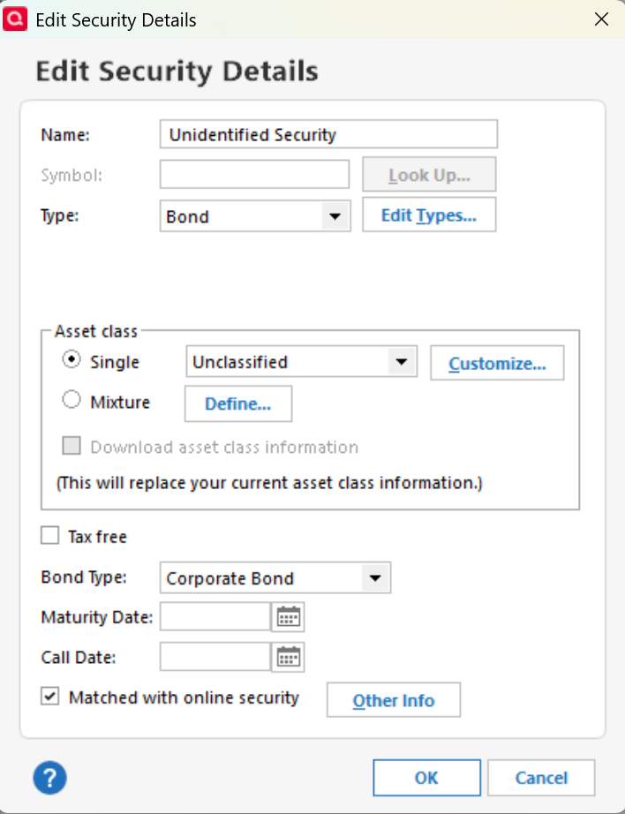Cancel editing the security details
625x814 pixels.
click(541, 777)
